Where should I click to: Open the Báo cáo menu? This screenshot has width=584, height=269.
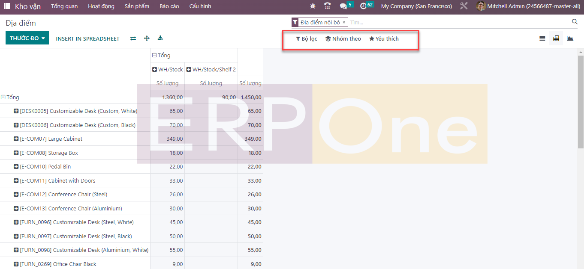[169, 6]
